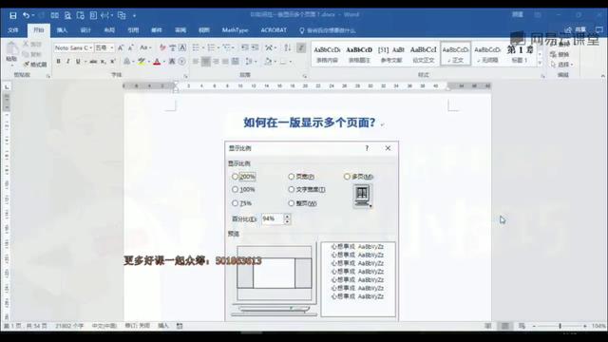Screen dimensions: 608x342
Task: Click the multi-page monitor icon in dialog
Action: pos(363,196)
